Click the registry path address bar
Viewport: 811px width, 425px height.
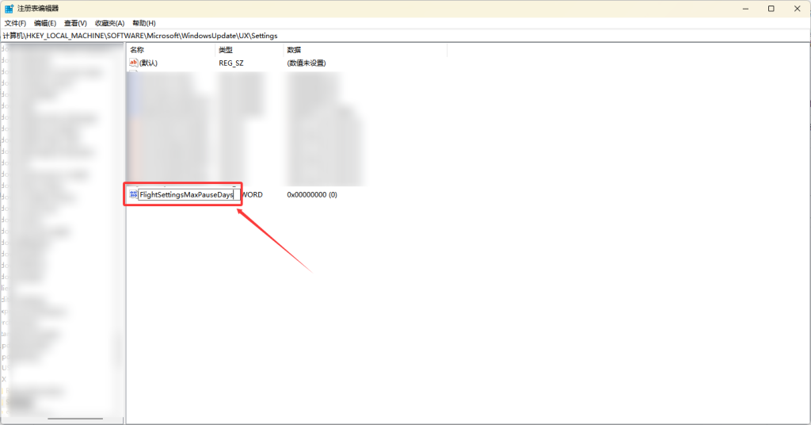click(396, 36)
